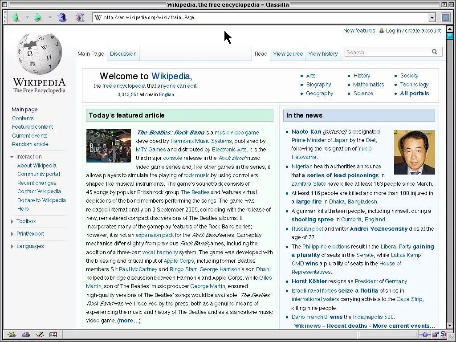
Task: Expand the Languages sidebar section
Action: (x=12, y=246)
